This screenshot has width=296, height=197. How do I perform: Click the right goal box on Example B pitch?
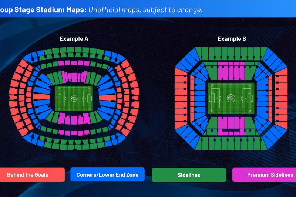(248, 98)
